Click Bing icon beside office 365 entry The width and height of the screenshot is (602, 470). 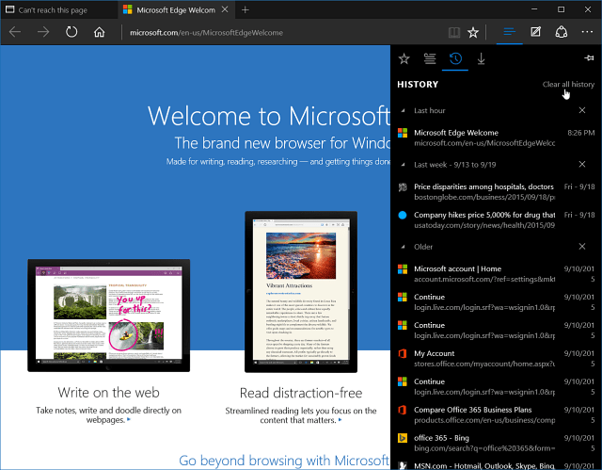(x=403, y=438)
